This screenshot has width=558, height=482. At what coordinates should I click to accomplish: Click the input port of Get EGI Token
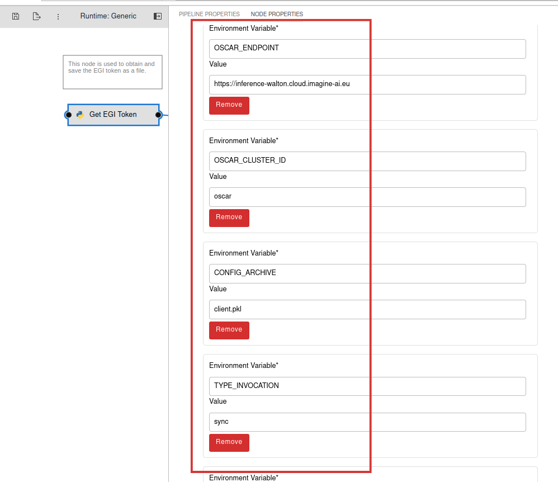pos(68,115)
